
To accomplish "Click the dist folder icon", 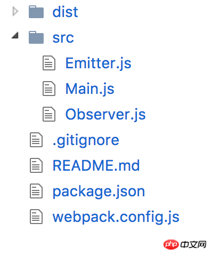I will [x=36, y=12].
